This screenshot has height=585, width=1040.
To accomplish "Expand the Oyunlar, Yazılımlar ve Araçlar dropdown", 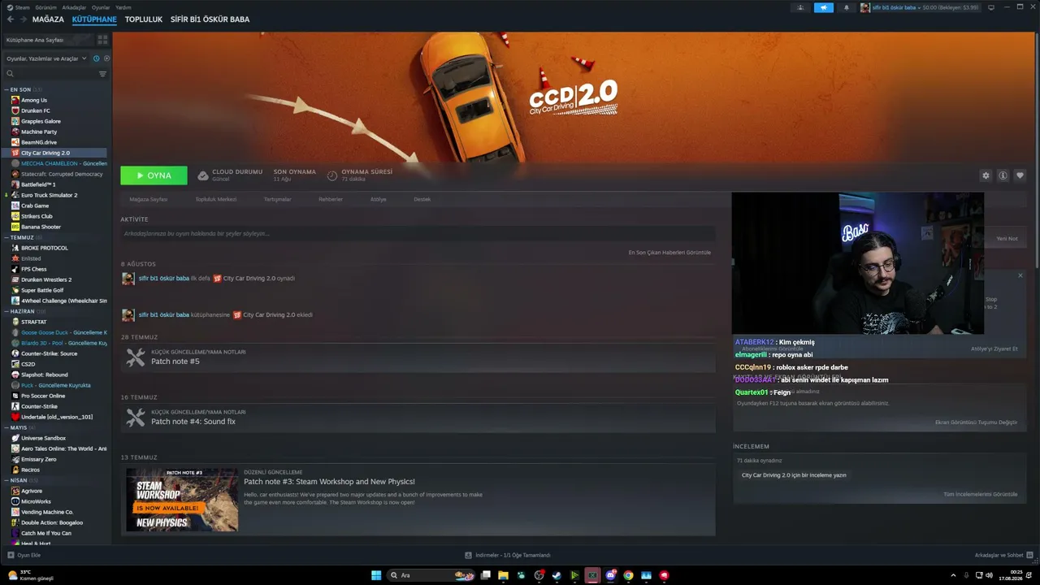I will (x=46, y=58).
